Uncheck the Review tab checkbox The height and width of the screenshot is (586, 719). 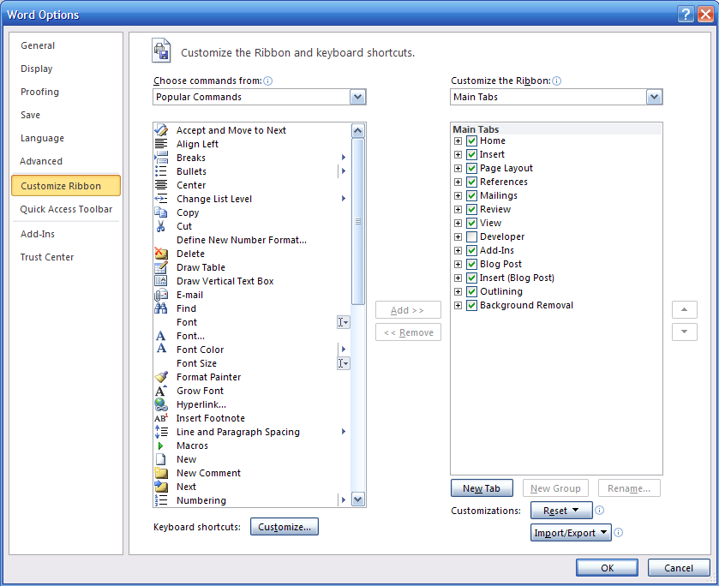[472, 210]
